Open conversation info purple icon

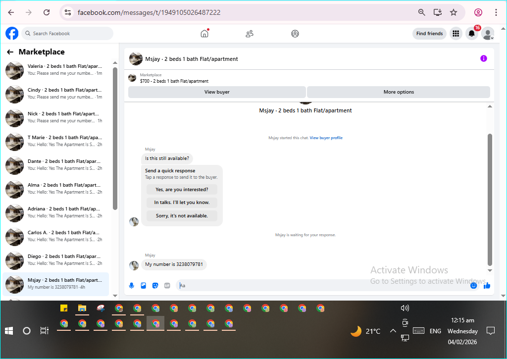click(x=483, y=58)
